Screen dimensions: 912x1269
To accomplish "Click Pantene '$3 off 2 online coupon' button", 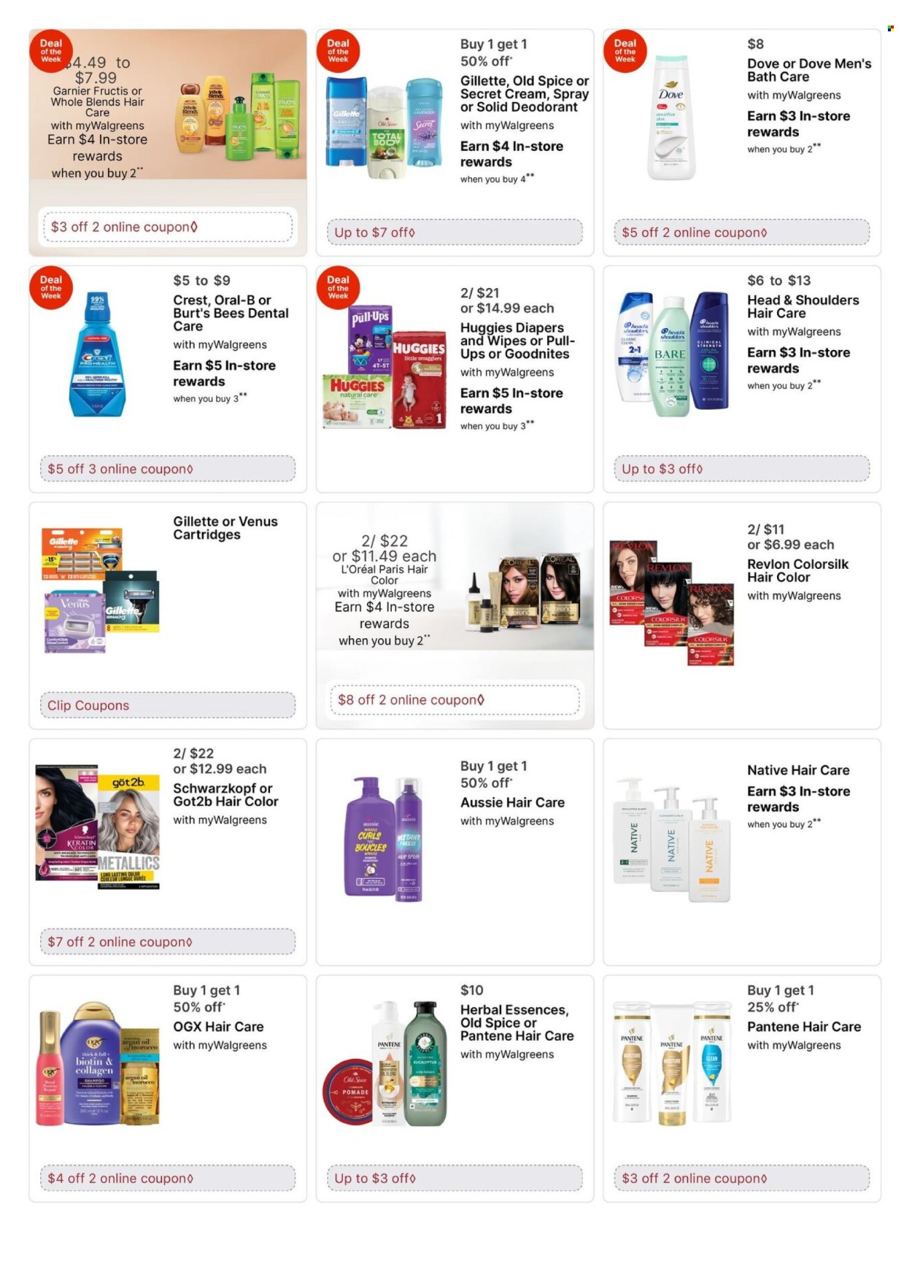I will (x=741, y=1178).
